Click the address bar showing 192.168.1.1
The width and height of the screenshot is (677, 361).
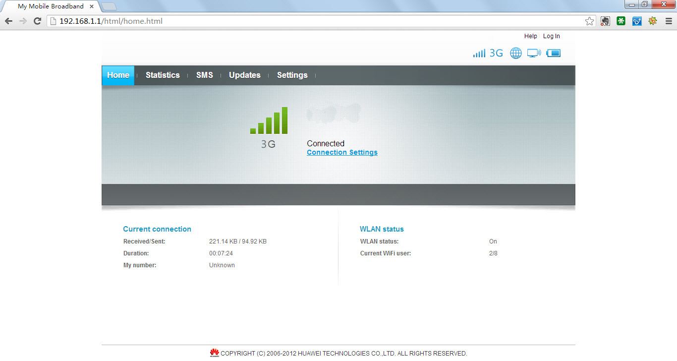pos(317,21)
